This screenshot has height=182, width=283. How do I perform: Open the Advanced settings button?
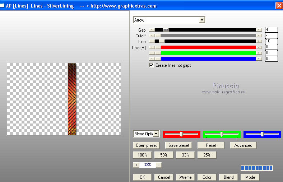[243, 145]
